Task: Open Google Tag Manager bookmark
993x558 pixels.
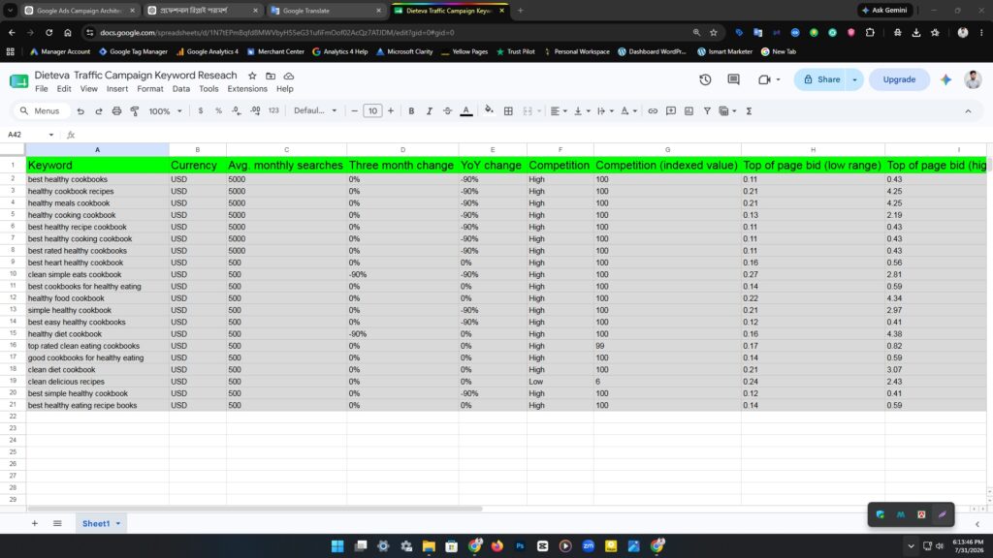Action: pyautogui.click(x=133, y=52)
